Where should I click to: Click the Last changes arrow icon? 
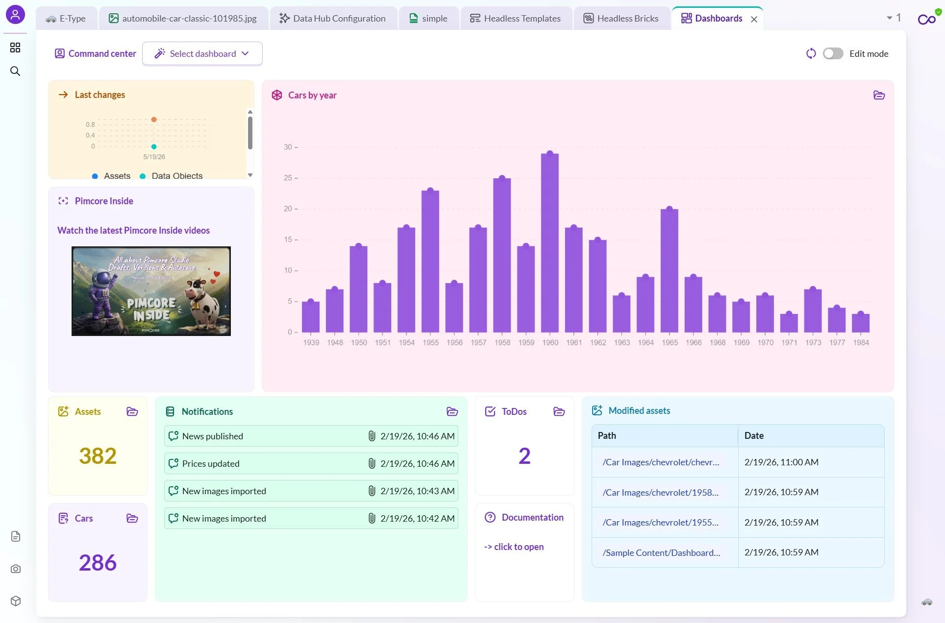click(63, 95)
